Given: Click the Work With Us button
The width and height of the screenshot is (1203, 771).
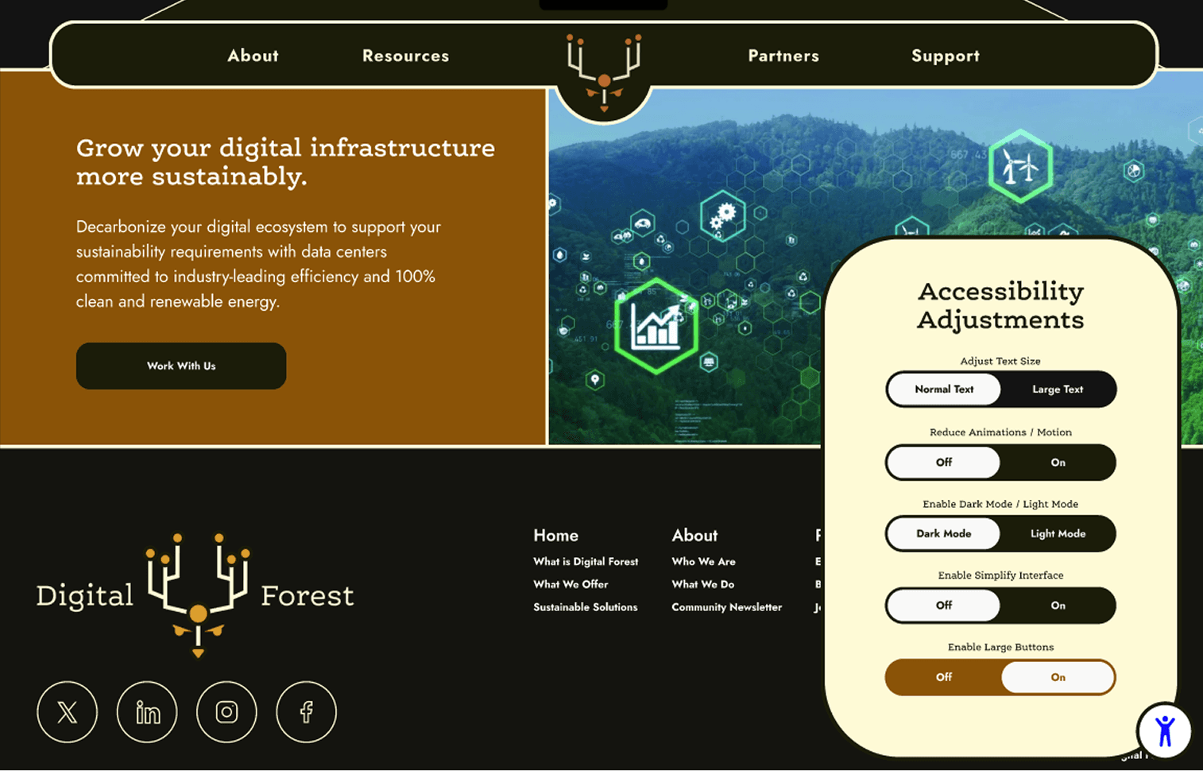Looking at the screenshot, I should point(181,366).
